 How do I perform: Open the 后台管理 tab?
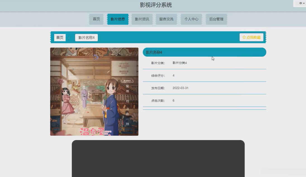tap(216, 19)
